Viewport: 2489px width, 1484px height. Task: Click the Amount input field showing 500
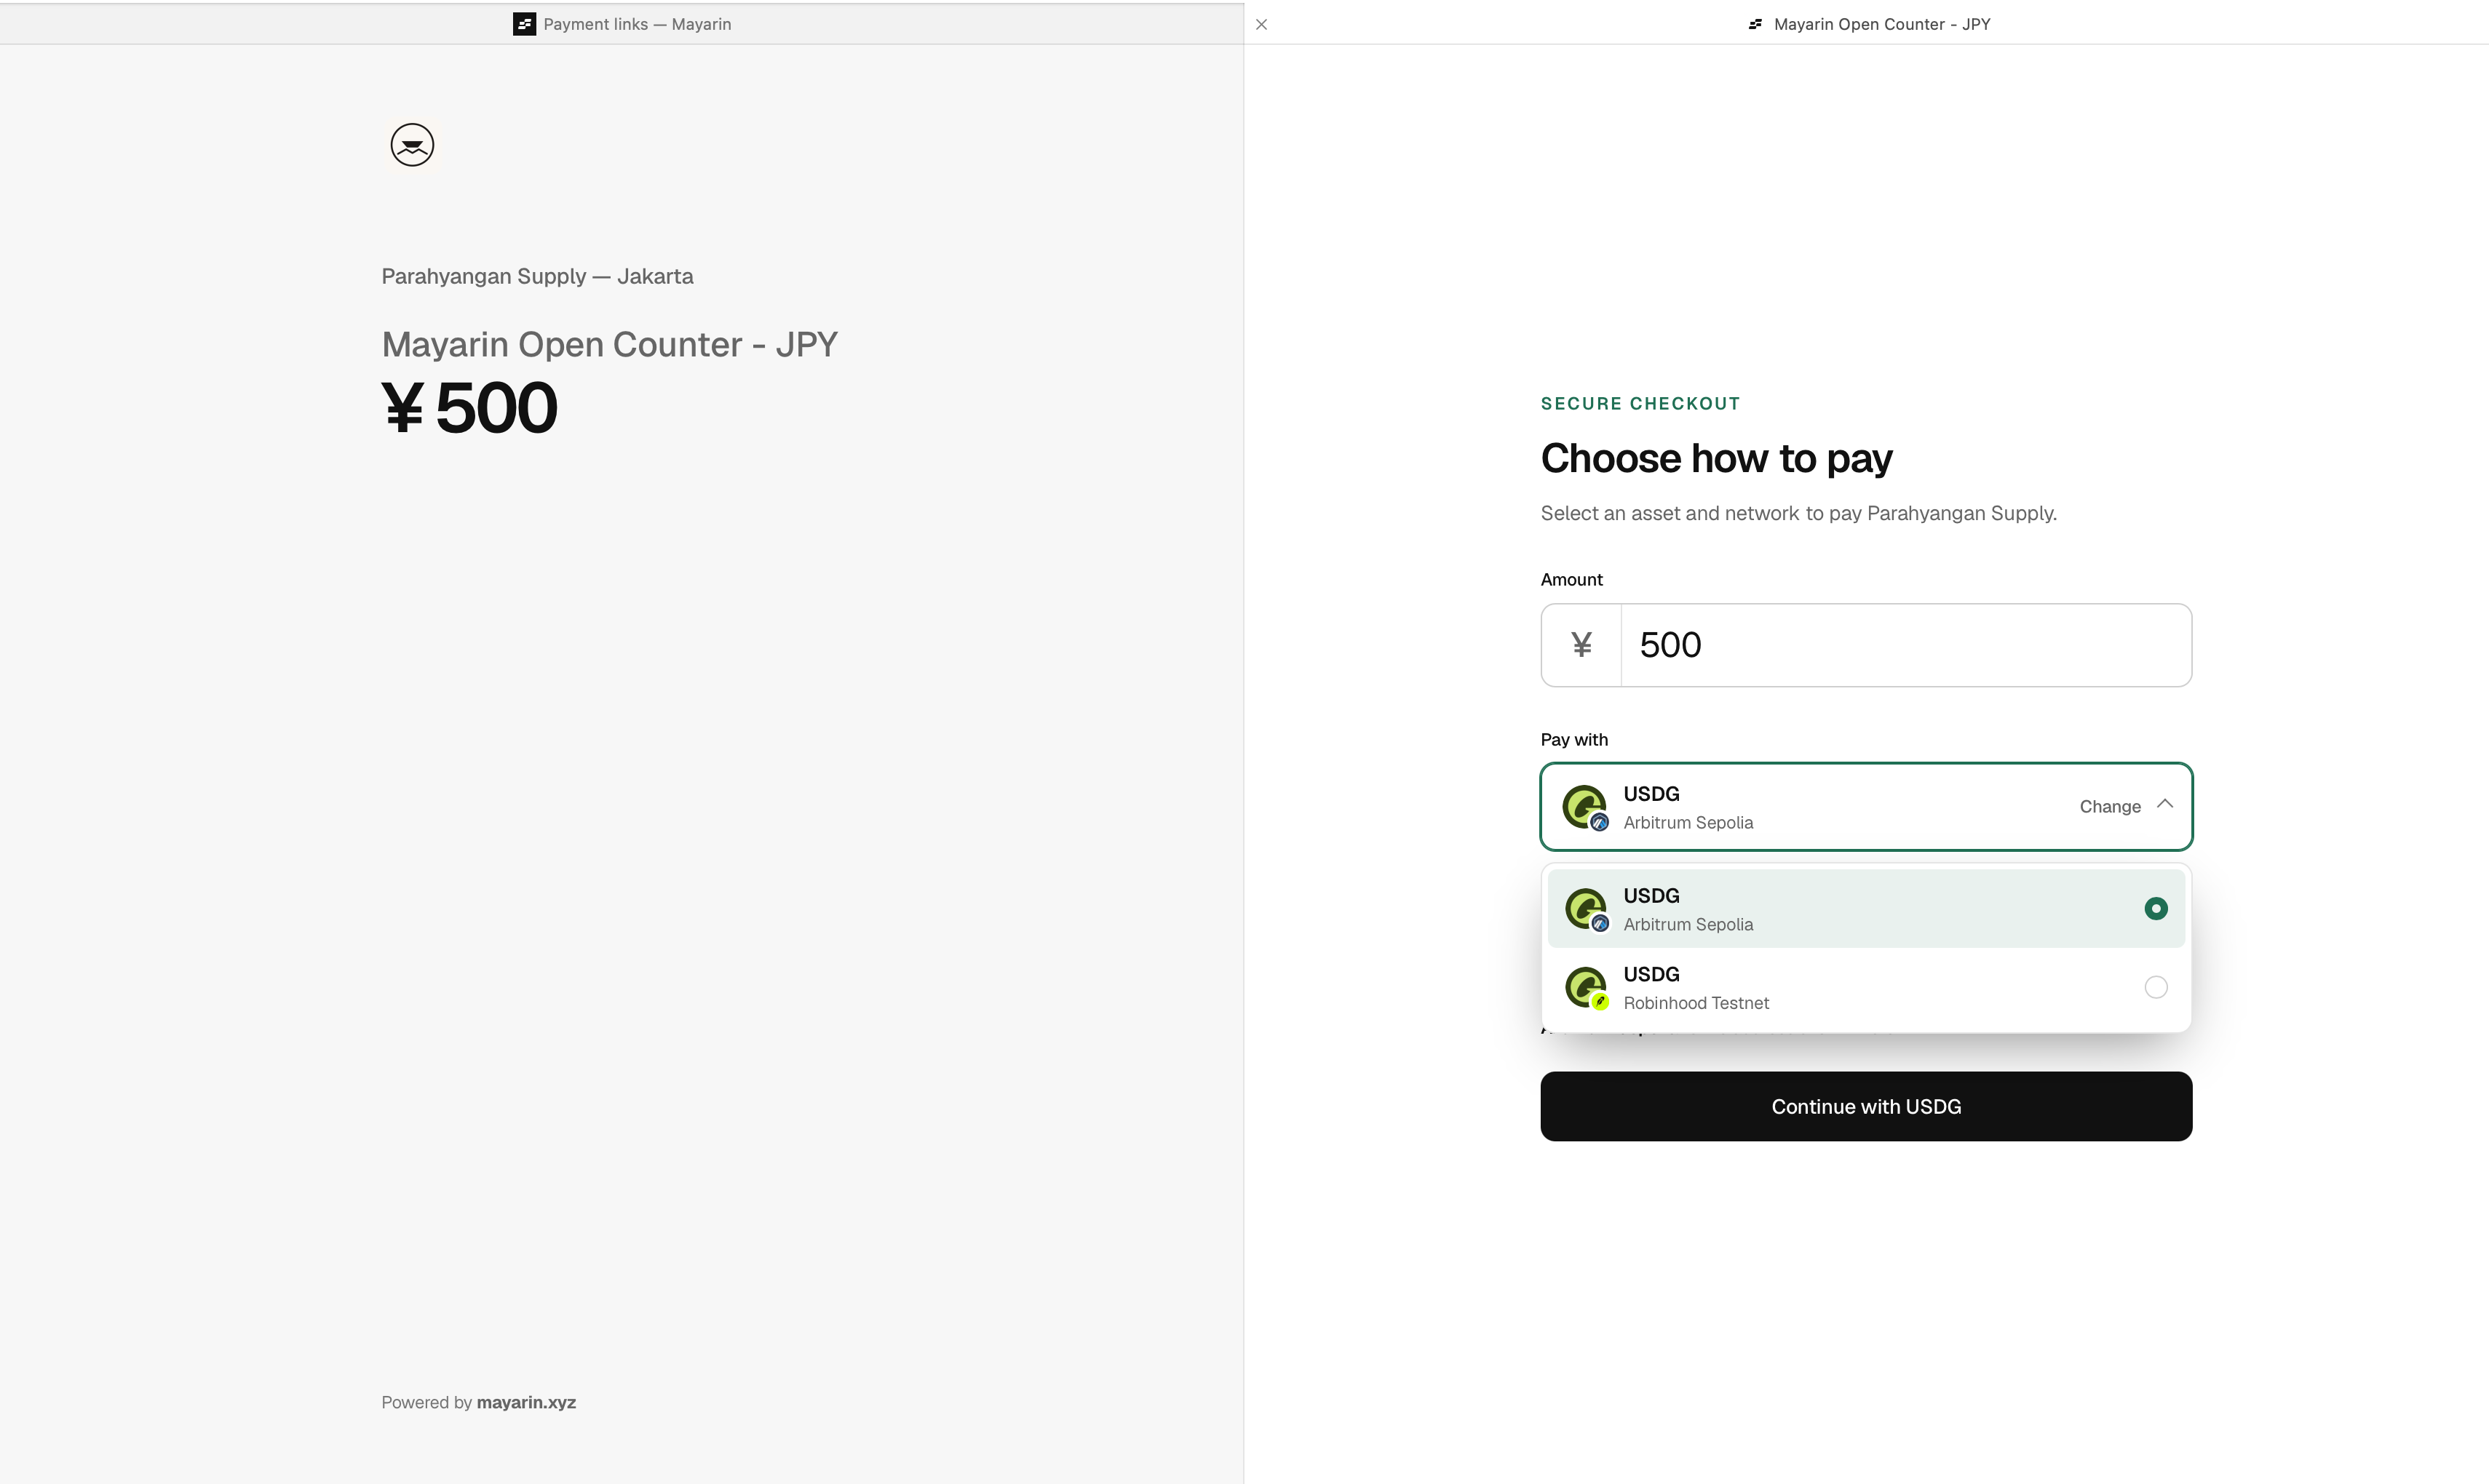tap(1906, 645)
